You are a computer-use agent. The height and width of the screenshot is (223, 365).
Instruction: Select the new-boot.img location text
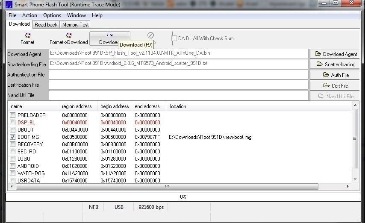tap(210, 137)
